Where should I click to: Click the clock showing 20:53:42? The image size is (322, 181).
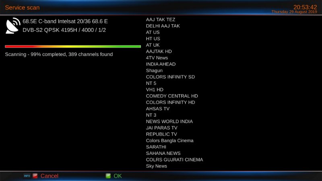point(305,7)
